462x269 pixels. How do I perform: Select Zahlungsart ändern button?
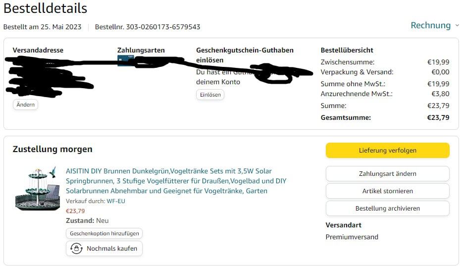click(x=387, y=173)
